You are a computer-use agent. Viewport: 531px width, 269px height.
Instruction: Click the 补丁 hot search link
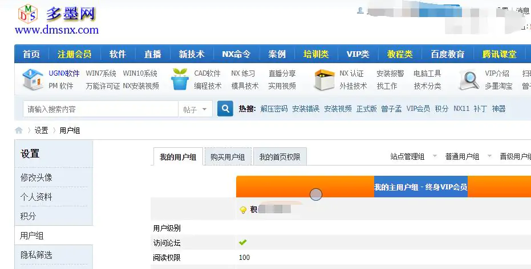click(480, 109)
